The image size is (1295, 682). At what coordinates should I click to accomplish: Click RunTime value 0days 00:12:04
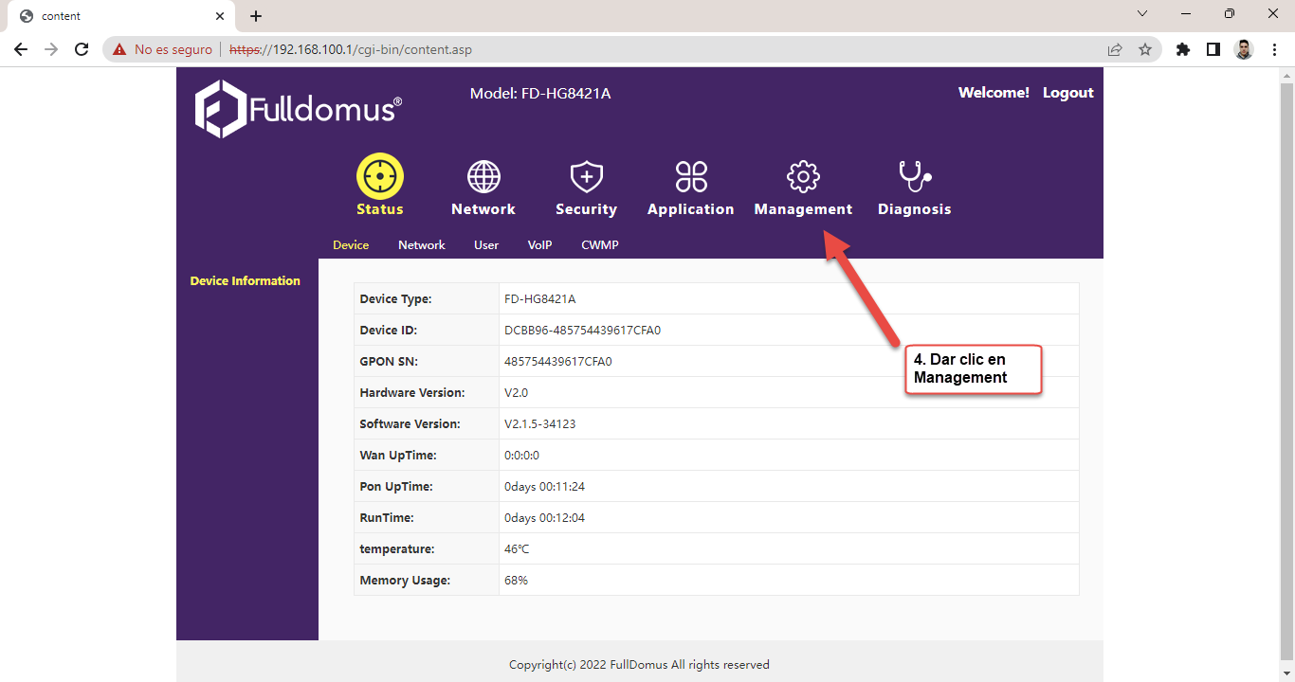[x=544, y=517]
